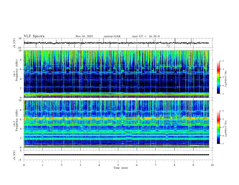Click time axis tick label '0'

coord(24,165)
